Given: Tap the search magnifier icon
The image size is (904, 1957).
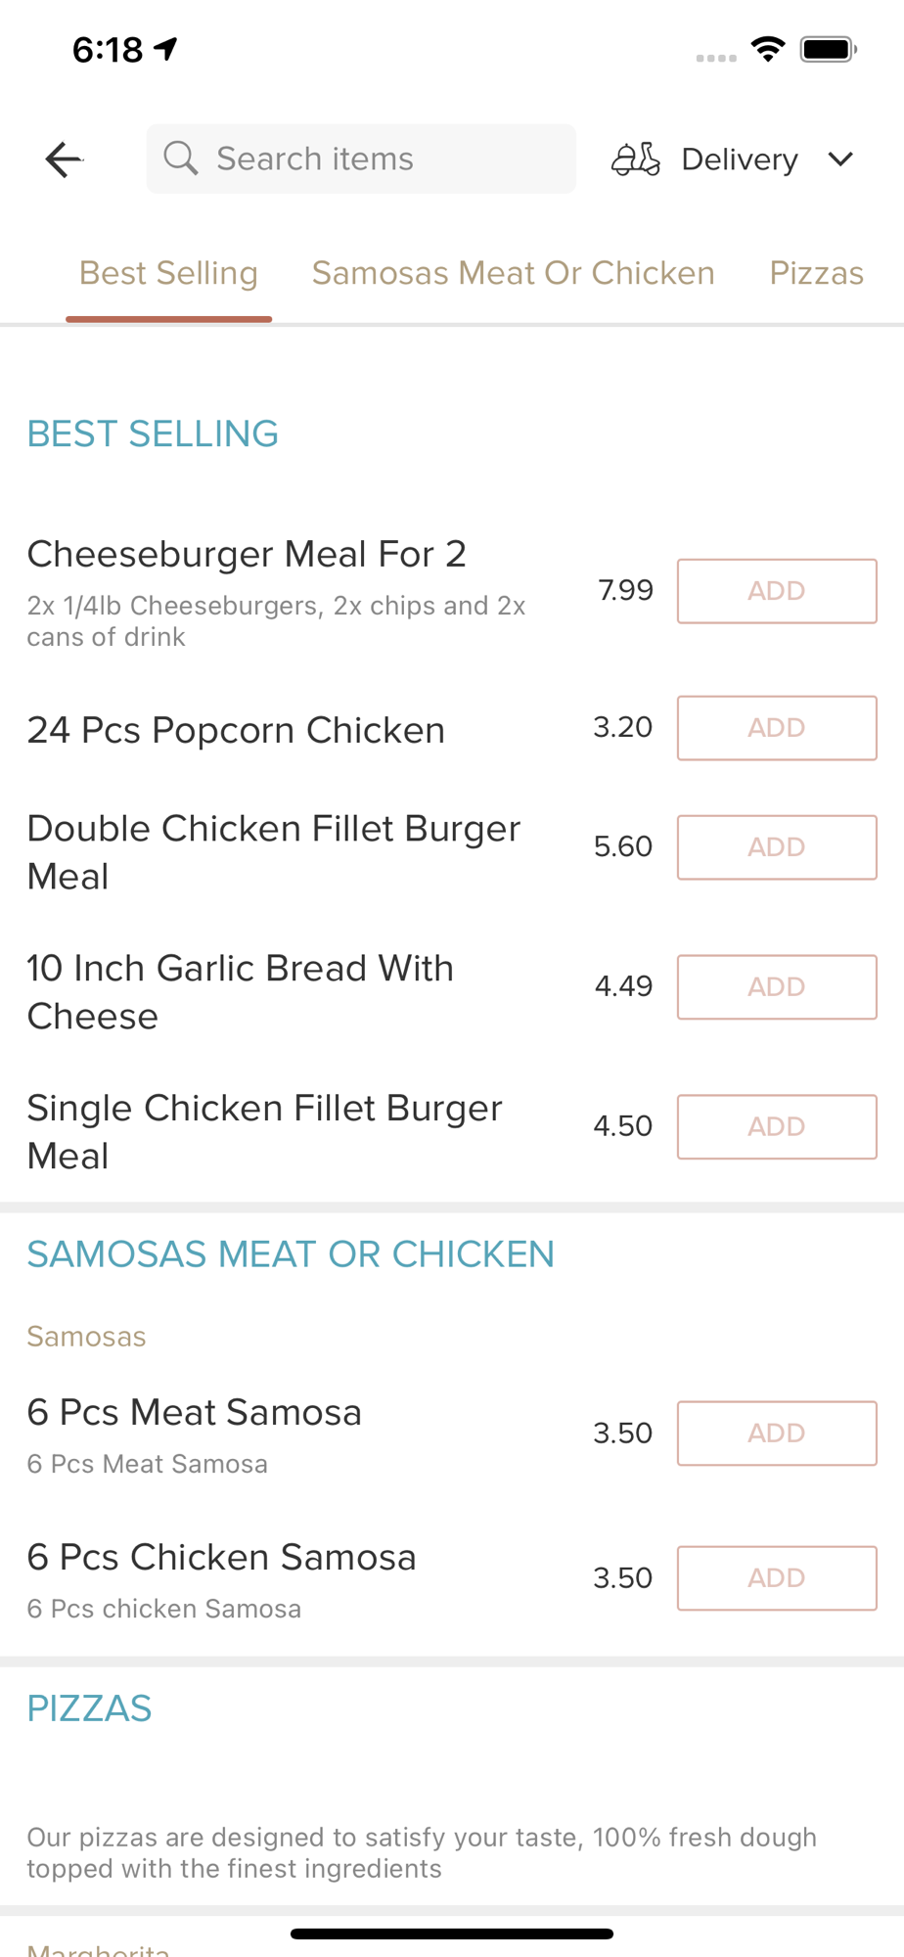Looking at the screenshot, I should pos(180,158).
